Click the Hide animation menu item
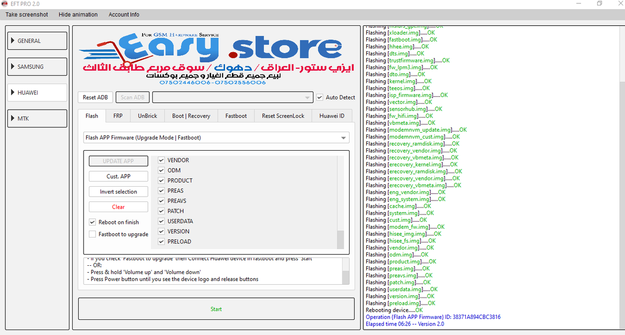Screen dimensions: 625x335 [x=78, y=15]
